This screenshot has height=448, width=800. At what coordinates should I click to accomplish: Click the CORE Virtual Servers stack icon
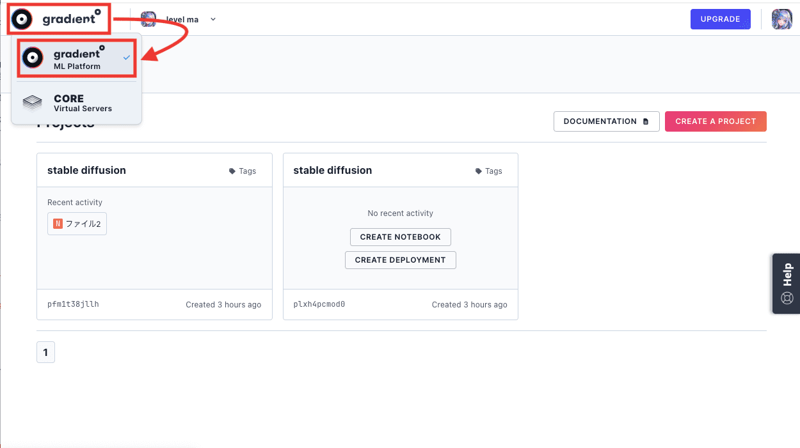(x=33, y=103)
